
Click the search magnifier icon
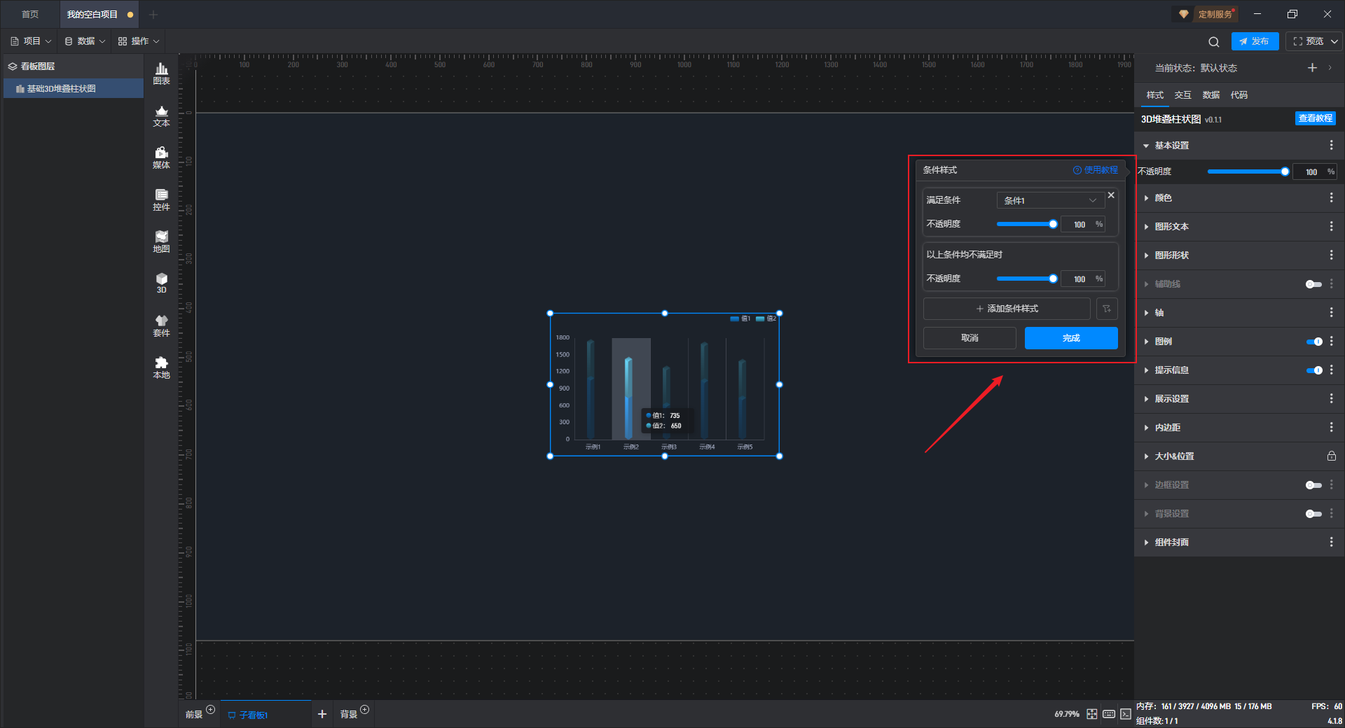pyautogui.click(x=1214, y=42)
